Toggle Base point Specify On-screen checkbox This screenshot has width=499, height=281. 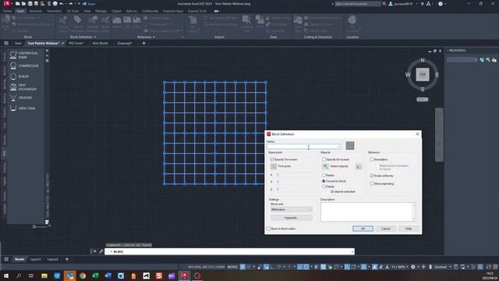point(272,159)
